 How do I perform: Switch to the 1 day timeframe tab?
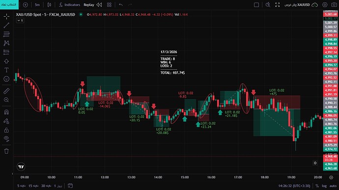(58, 186)
